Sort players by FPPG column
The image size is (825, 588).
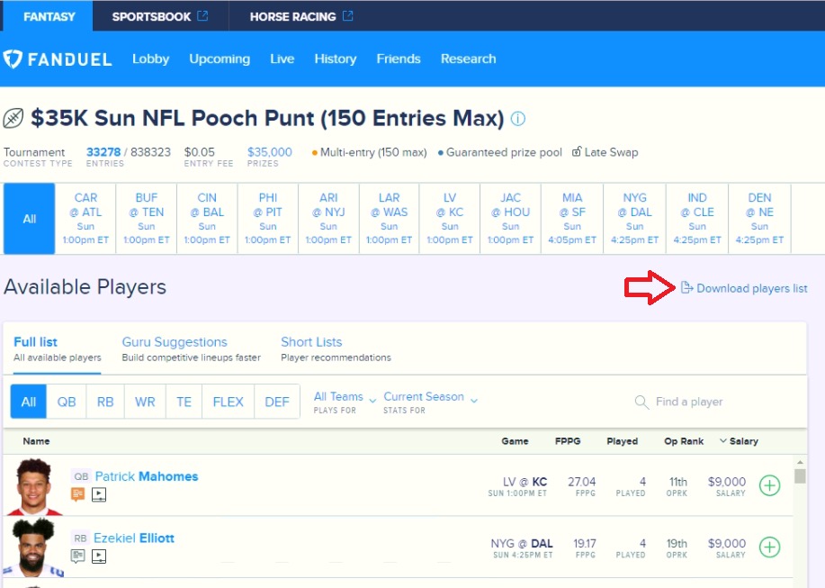568,441
